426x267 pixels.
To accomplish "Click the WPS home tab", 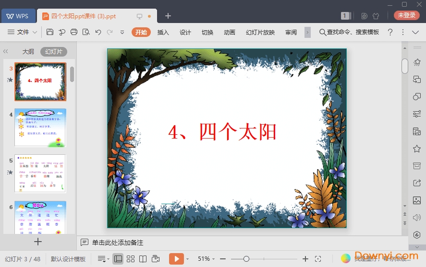I will (x=18, y=16).
